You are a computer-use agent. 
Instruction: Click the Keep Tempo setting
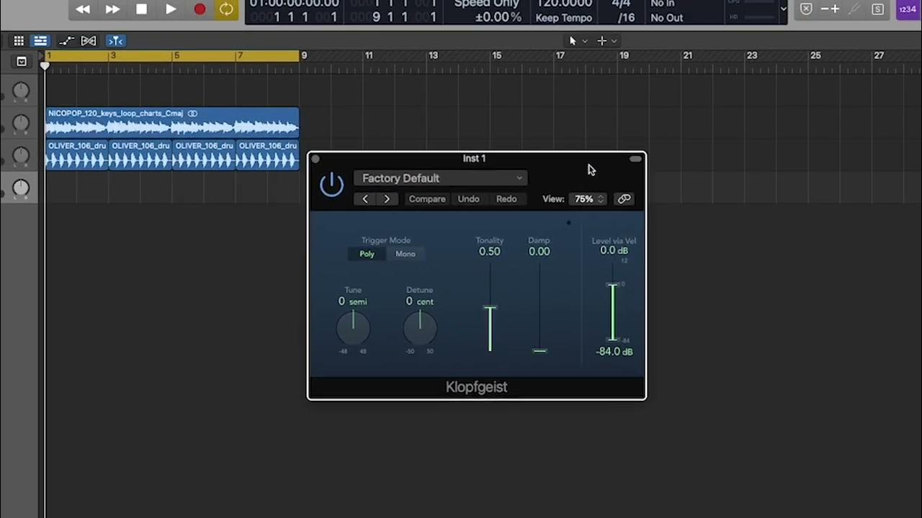(563, 18)
